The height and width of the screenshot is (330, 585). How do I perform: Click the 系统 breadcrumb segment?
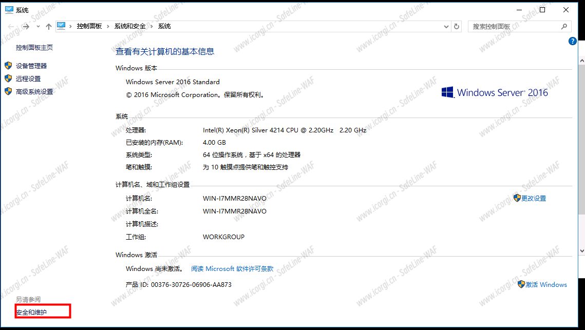(164, 26)
